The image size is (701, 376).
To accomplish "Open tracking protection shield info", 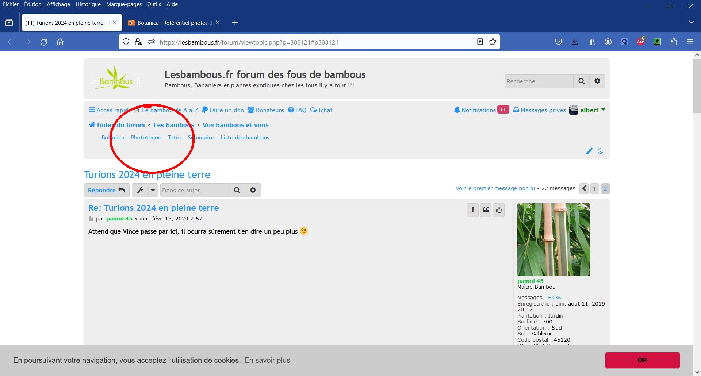I will [126, 42].
